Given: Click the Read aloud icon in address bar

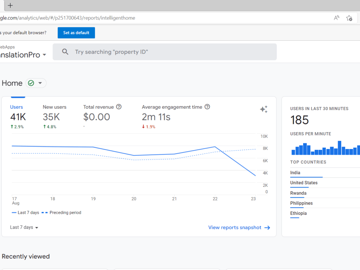Looking at the screenshot, I should click(x=337, y=18).
